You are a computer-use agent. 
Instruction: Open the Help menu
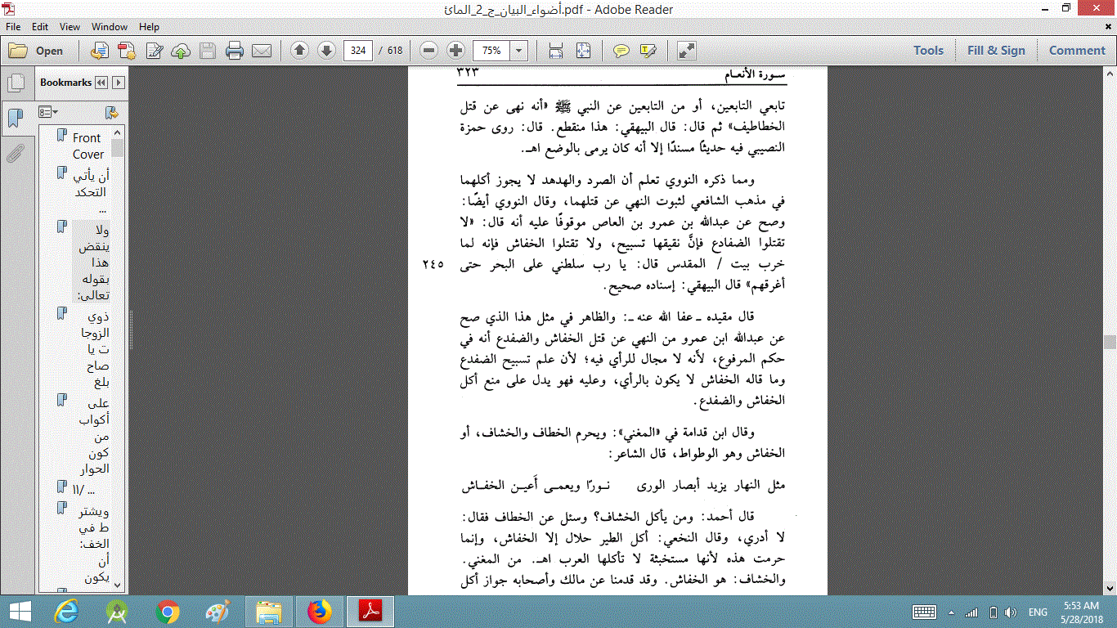tap(149, 27)
